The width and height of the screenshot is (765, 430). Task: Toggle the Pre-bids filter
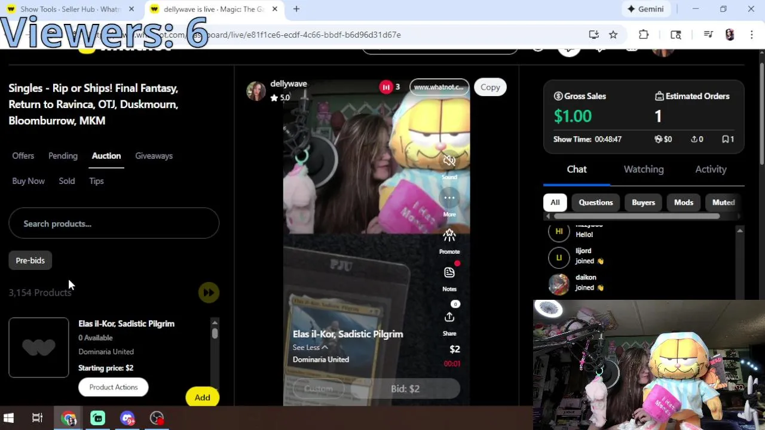click(x=30, y=260)
